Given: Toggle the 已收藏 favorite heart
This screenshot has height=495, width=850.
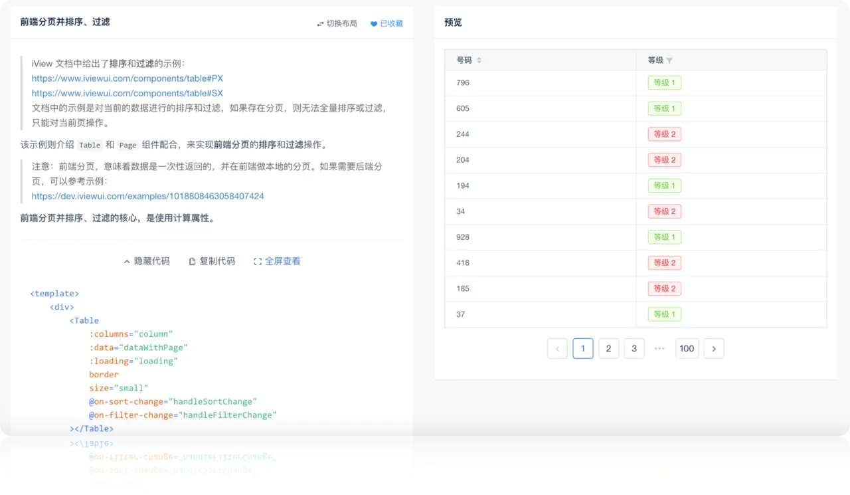Looking at the screenshot, I should (386, 23).
